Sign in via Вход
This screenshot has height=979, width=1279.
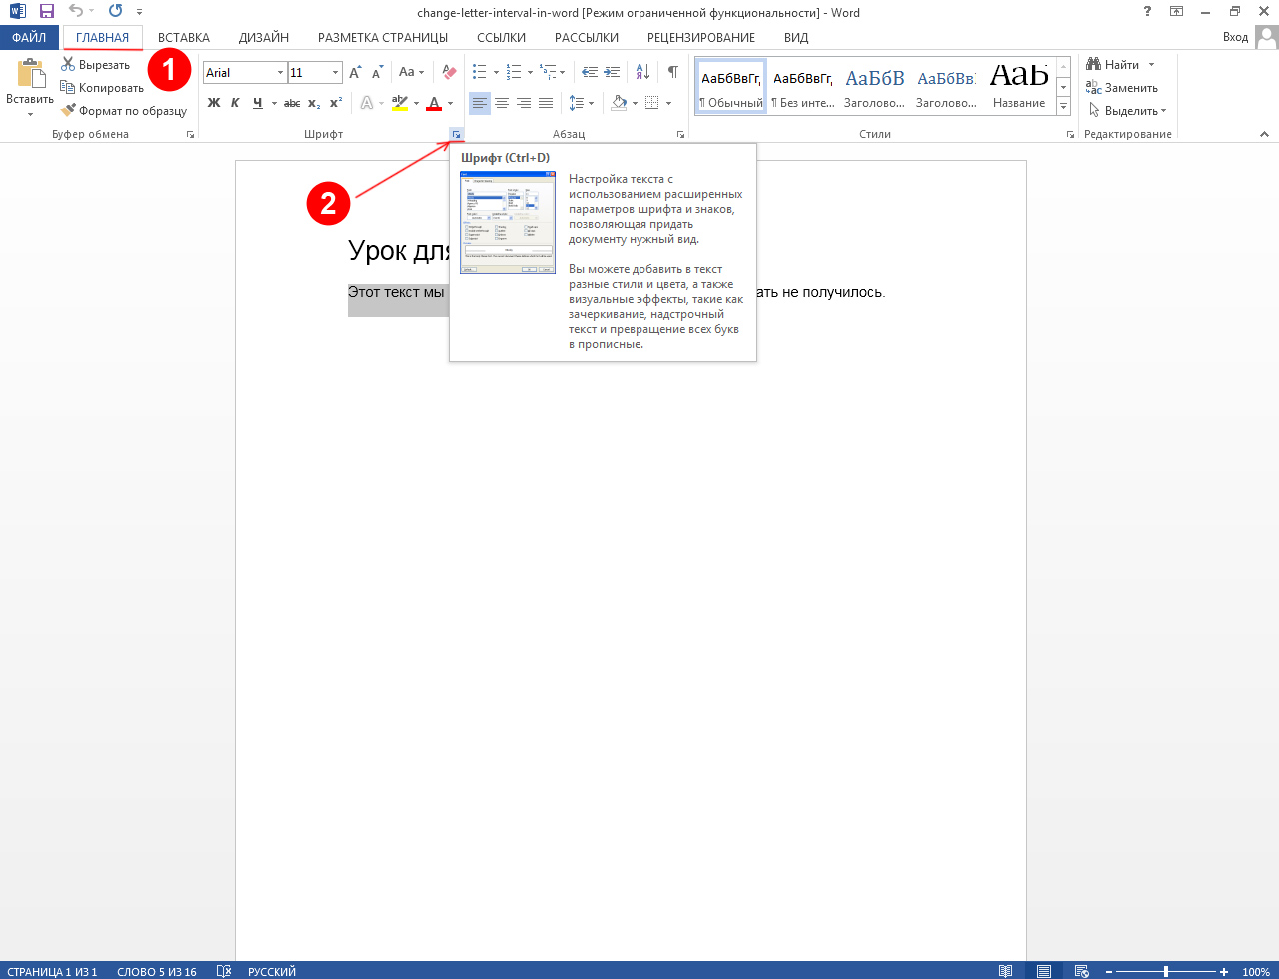[1236, 38]
